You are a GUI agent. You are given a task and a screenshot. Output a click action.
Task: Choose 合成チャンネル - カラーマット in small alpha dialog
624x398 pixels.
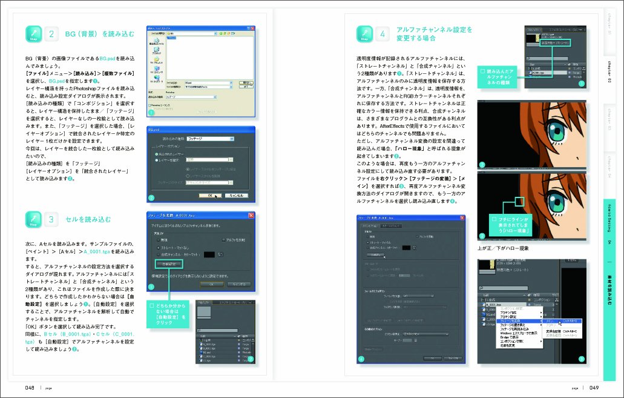(x=159, y=254)
